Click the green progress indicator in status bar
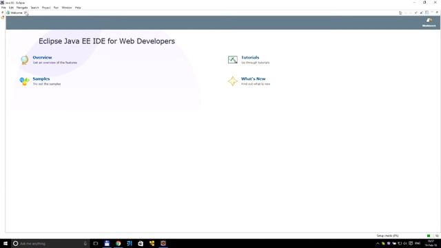This screenshot has width=441, height=248. 429,236
